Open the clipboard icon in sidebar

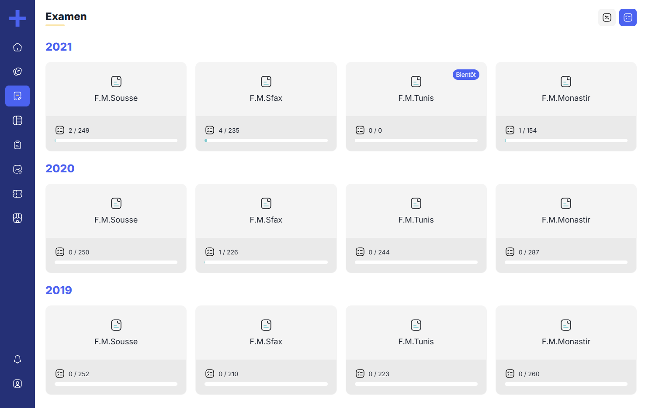tap(17, 145)
